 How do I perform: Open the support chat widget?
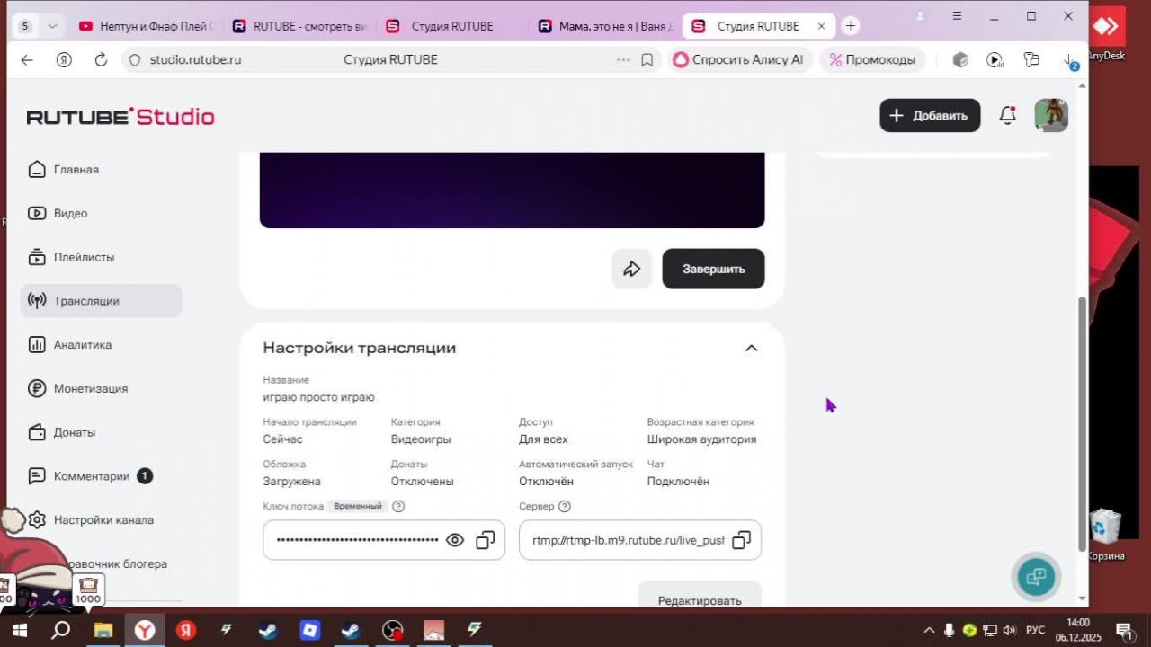coord(1035,577)
